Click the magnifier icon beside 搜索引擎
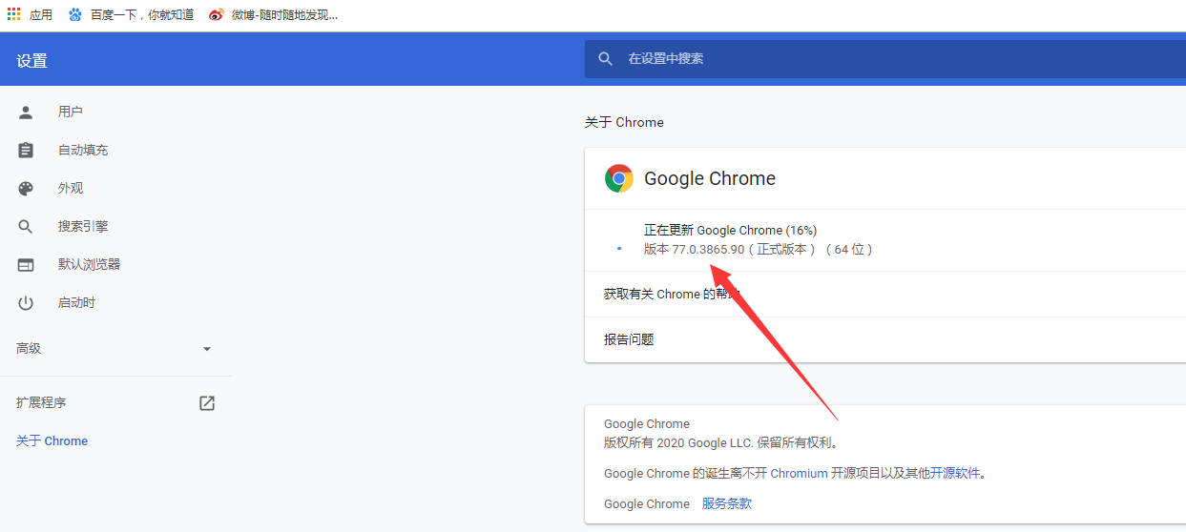Image resolution: width=1186 pixels, height=532 pixels. coord(26,227)
